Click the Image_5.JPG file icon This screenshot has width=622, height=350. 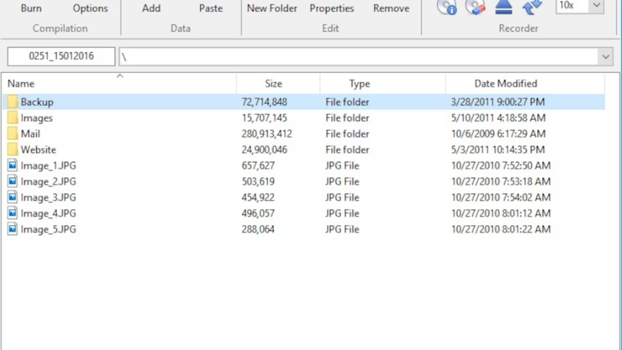pos(13,230)
